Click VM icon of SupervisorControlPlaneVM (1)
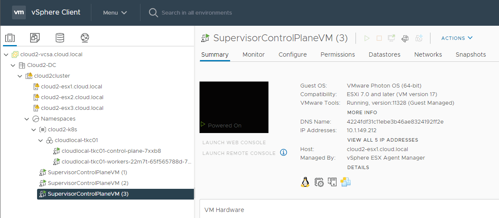499x218 pixels. 43,173
